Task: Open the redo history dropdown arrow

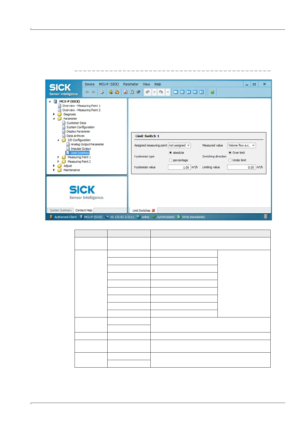Action: pos(168,92)
